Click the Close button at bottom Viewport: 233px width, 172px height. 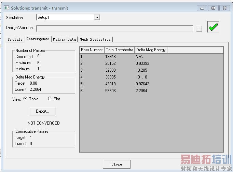coord(117,164)
